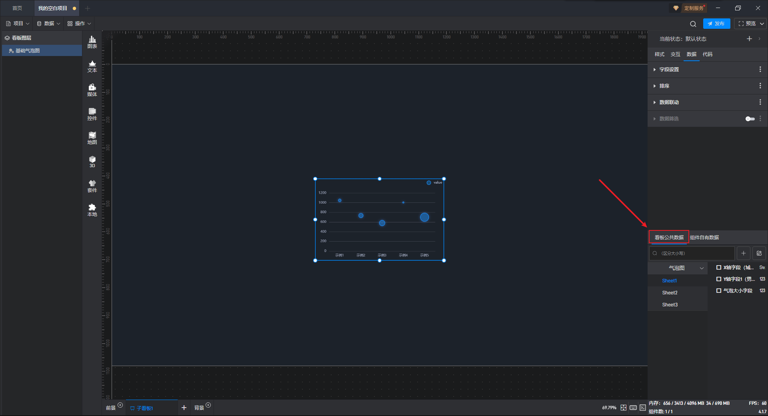The width and height of the screenshot is (768, 416).
Task: Click the fit-canvas-to-screen icon in the status bar
Action: [624, 408]
